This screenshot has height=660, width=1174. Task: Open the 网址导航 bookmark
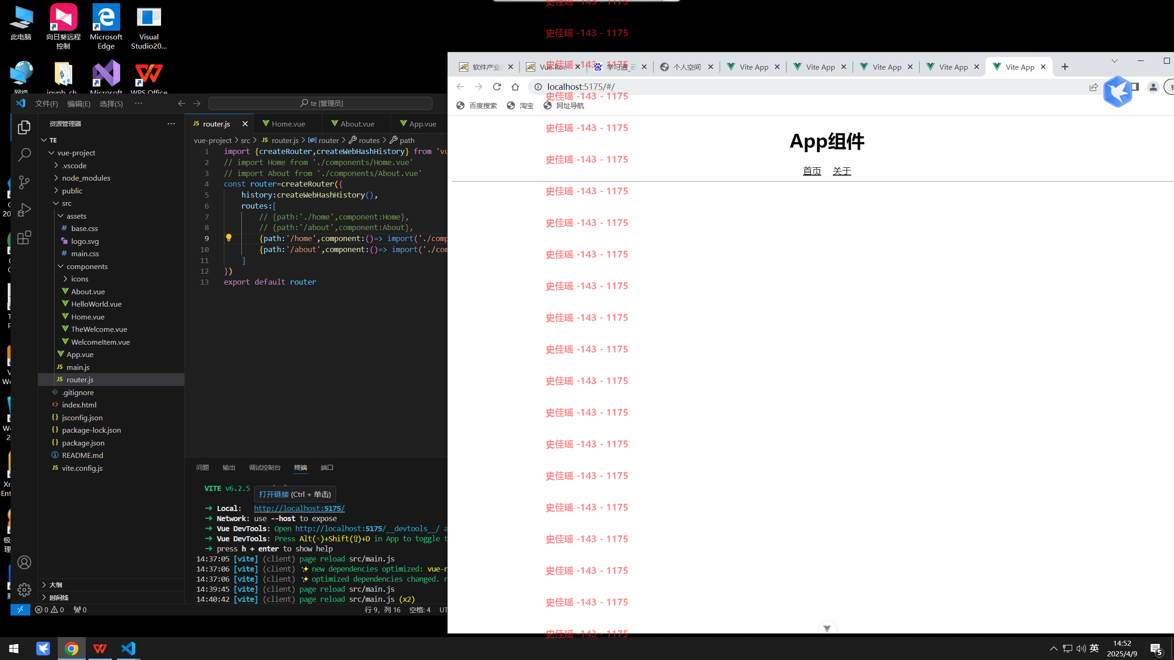pos(564,106)
